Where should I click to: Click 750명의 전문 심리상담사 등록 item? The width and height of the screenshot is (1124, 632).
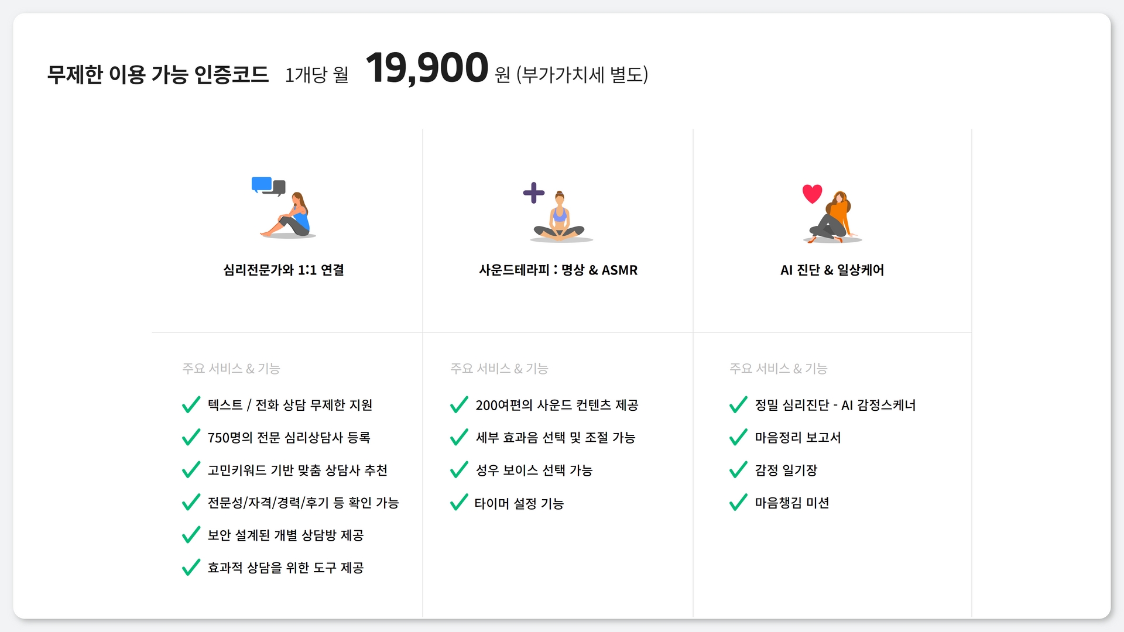pos(289,437)
